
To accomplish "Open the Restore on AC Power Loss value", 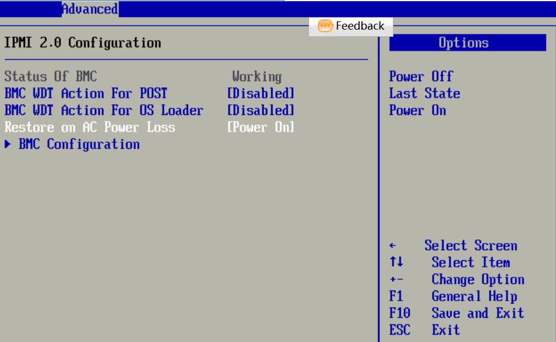I will tap(260, 127).
